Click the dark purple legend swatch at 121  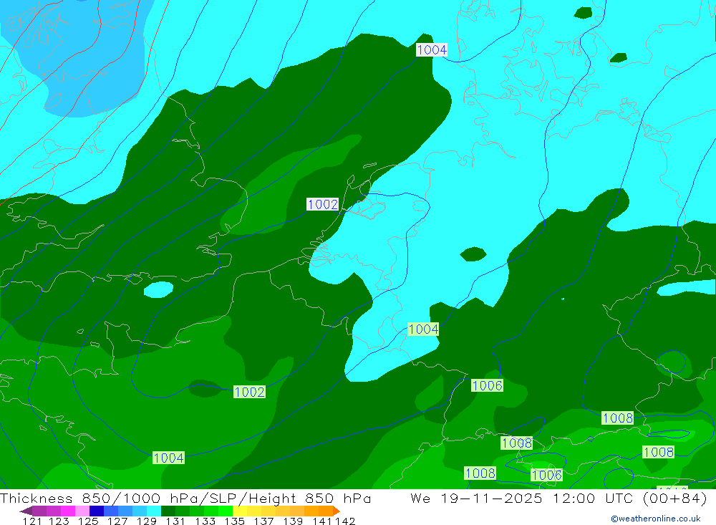coord(39,511)
